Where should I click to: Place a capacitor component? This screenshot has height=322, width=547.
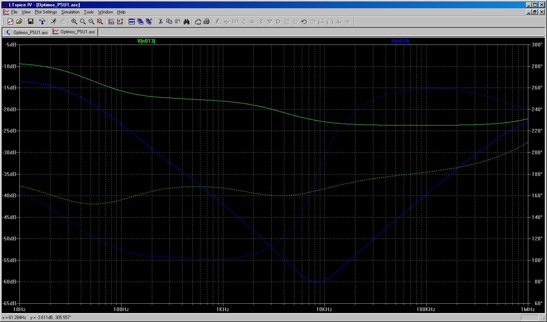click(x=253, y=22)
